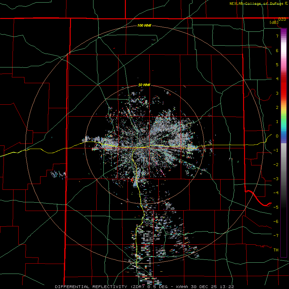Click the TH threshold label on legend
The image size is (289, 289).
[276, 250]
